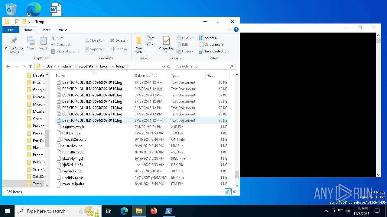387x217 pixels.
Task: Refresh the Temp folder view
Action: point(169,66)
